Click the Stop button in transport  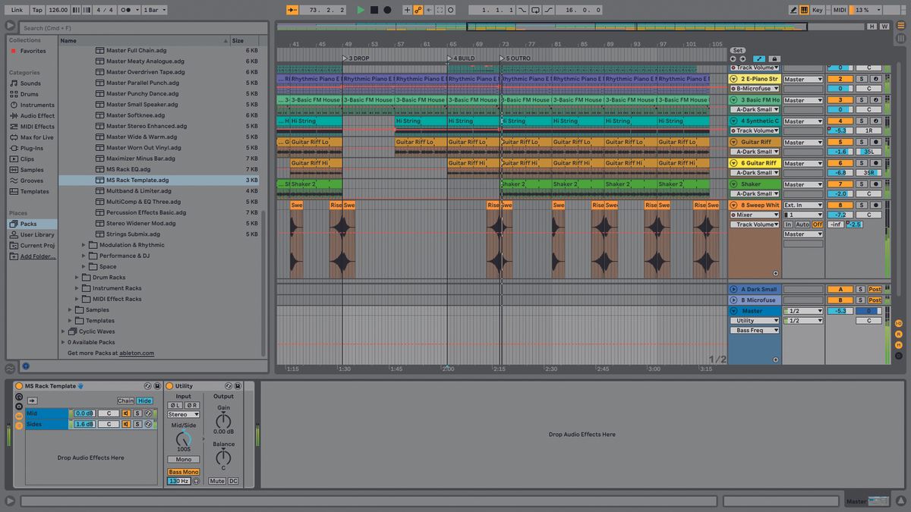374,10
